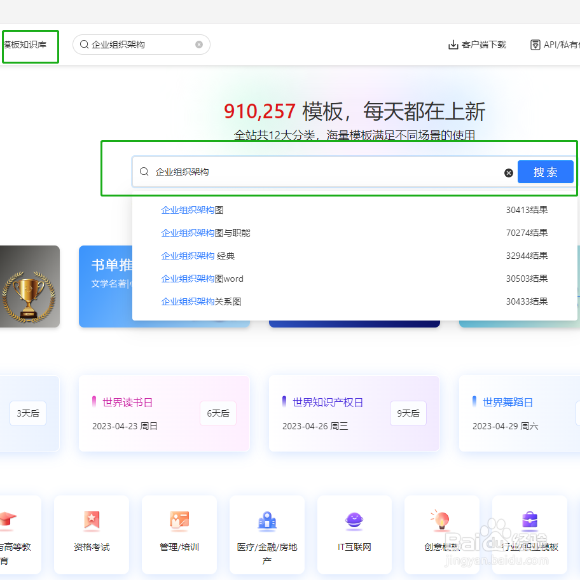The width and height of the screenshot is (580, 580).
Task: Open the 创意模板 lightbulb icon
Action: point(440,520)
